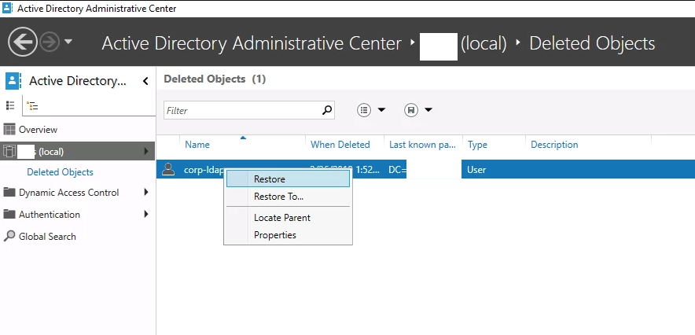Expand the Dynamic Access Control arrow
The height and width of the screenshot is (335, 695).
(x=146, y=193)
